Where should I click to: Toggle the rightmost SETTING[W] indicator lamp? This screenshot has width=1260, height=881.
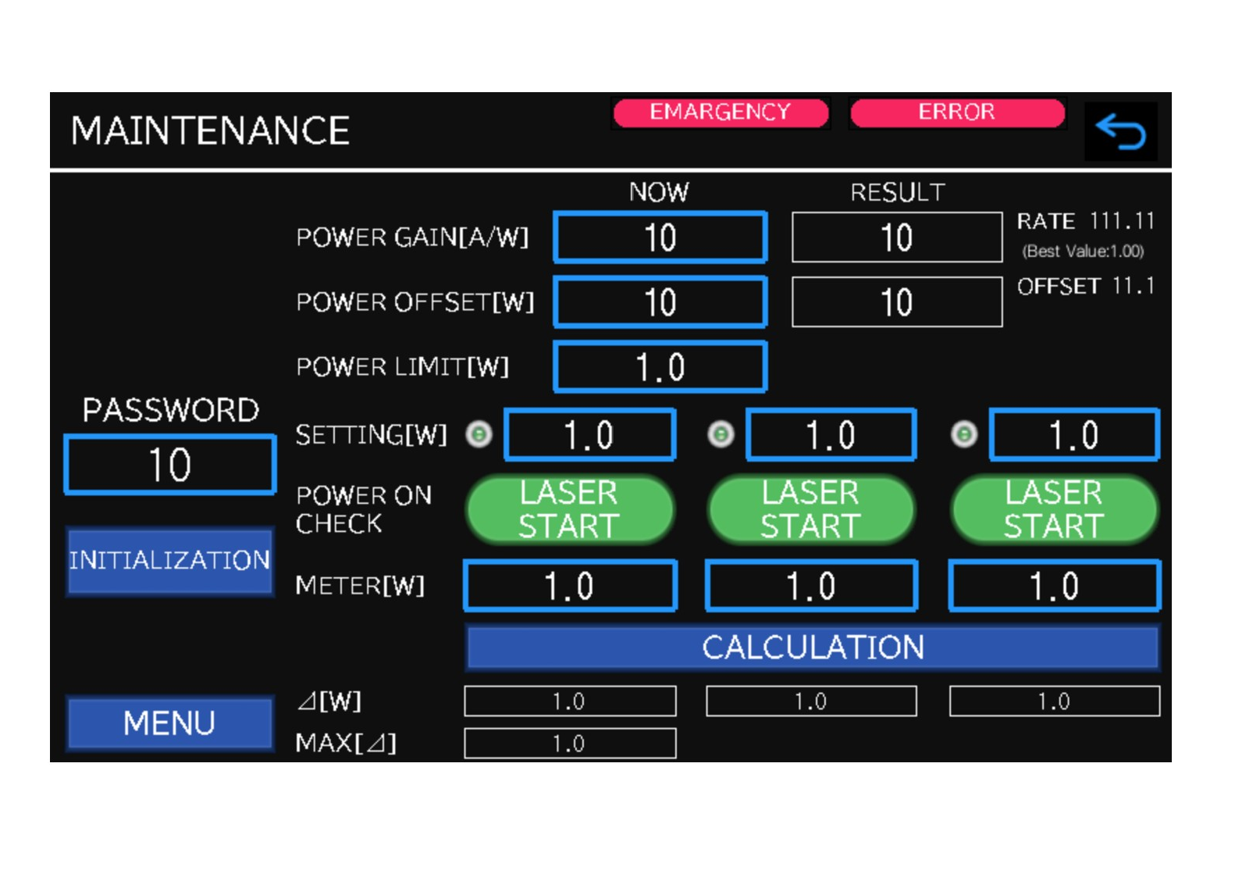(964, 433)
